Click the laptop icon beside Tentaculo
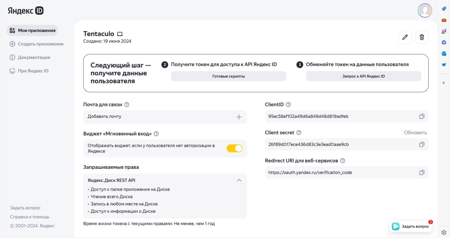This screenshot has width=450, height=238. (x=120, y=34)
